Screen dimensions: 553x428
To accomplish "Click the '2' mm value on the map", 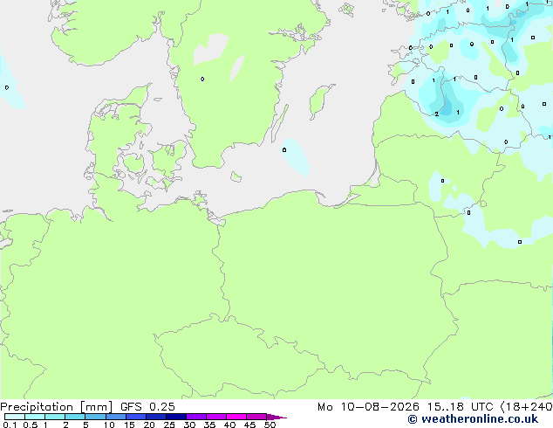I will click(x=437, y=114).
